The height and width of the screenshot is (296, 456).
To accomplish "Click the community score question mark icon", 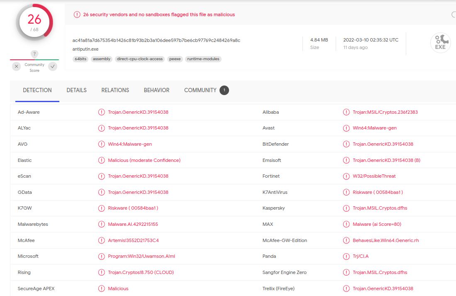I will point(34,54).
